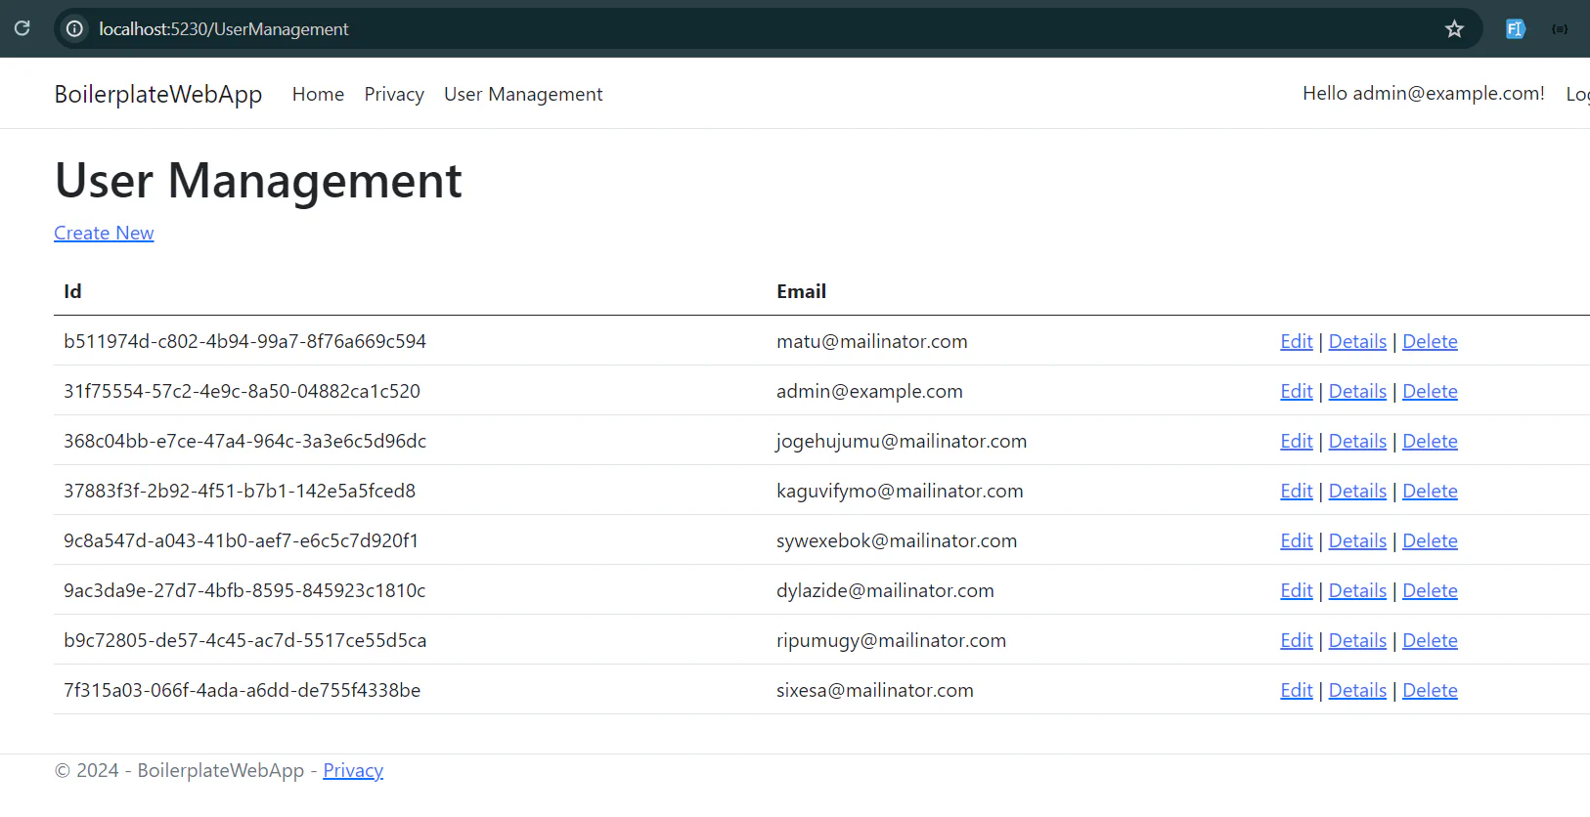Delete the jogehujumu@mailinator.com user
The height and width of the screenshot is (817, 1590).
click(1430, 441)
